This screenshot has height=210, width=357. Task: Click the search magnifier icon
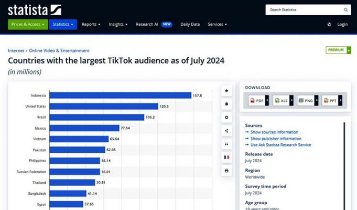(x=345, y=9)
